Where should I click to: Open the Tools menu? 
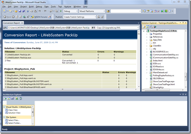pyautogui.click(x=53, y=7)
